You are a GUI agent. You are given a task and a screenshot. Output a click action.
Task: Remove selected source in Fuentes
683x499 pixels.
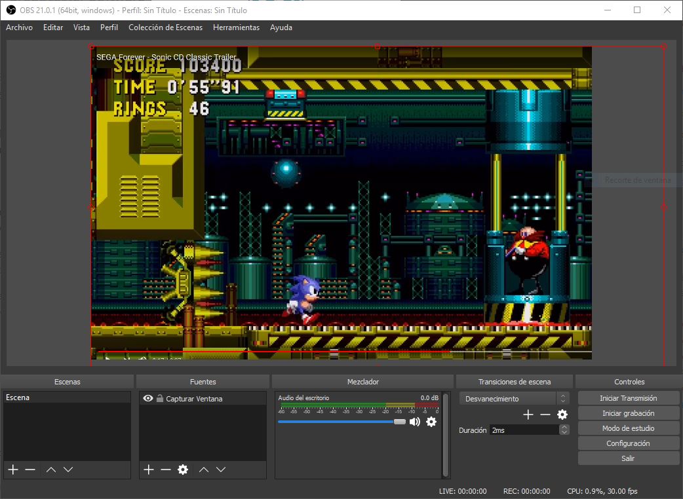tap(166, 470)
